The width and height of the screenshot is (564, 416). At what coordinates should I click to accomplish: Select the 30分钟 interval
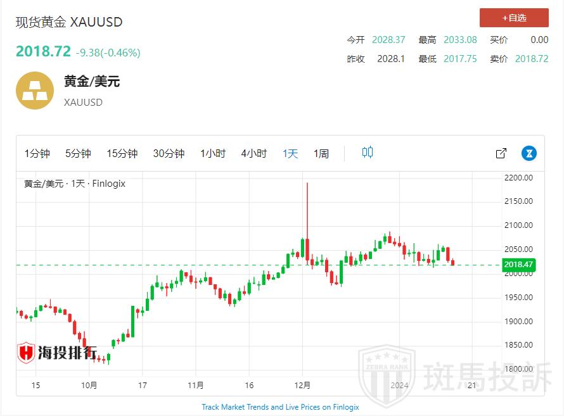pos(169,153)
